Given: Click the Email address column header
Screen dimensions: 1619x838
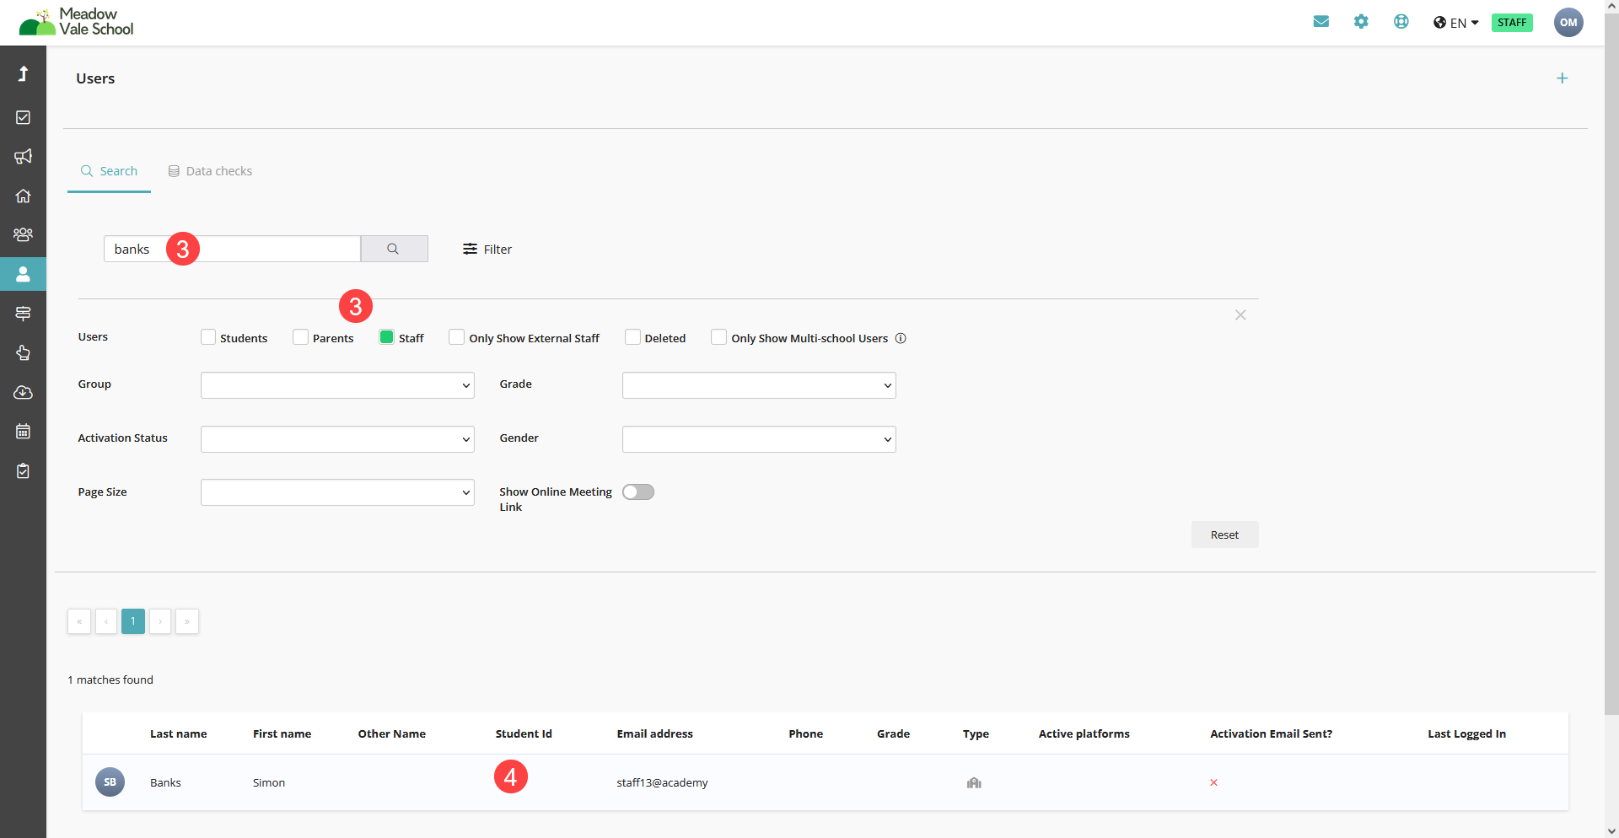Looking at the screenshot, I should tap(654, 733).
